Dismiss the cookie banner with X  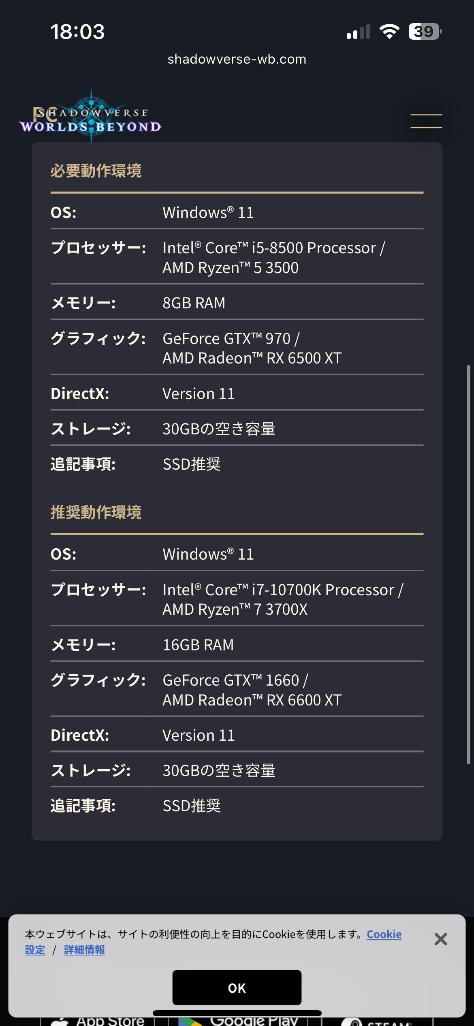440,939
